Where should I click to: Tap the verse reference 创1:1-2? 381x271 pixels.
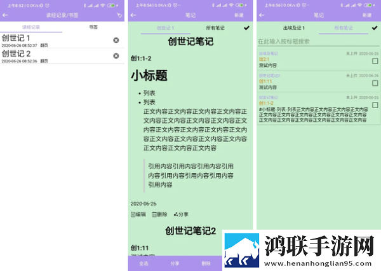pos(141,59)
